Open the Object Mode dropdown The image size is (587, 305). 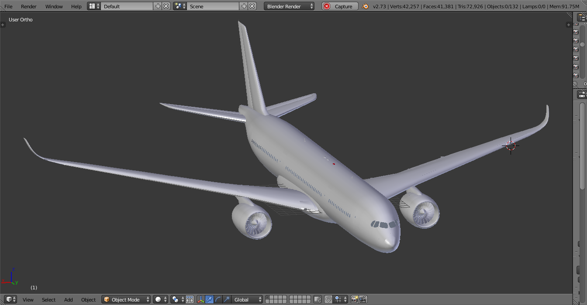126,299
